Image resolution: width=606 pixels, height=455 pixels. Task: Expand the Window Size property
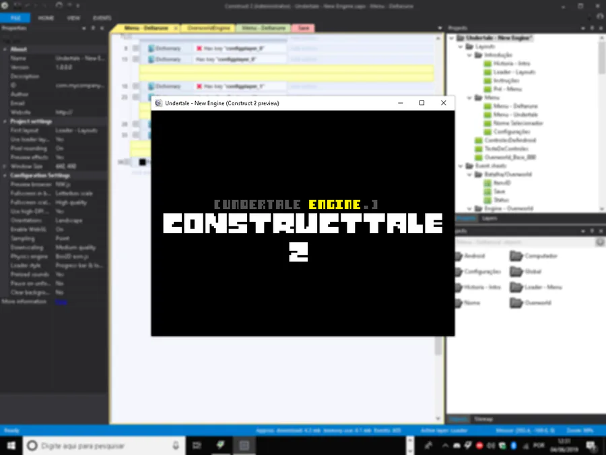[5, 166]
